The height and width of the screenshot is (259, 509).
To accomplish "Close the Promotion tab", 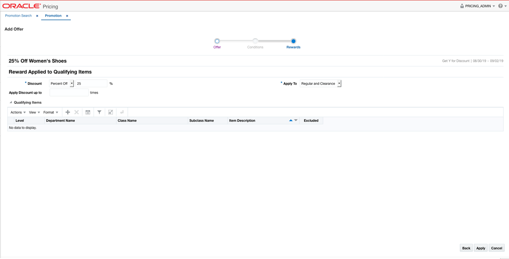I will point(67,16).
